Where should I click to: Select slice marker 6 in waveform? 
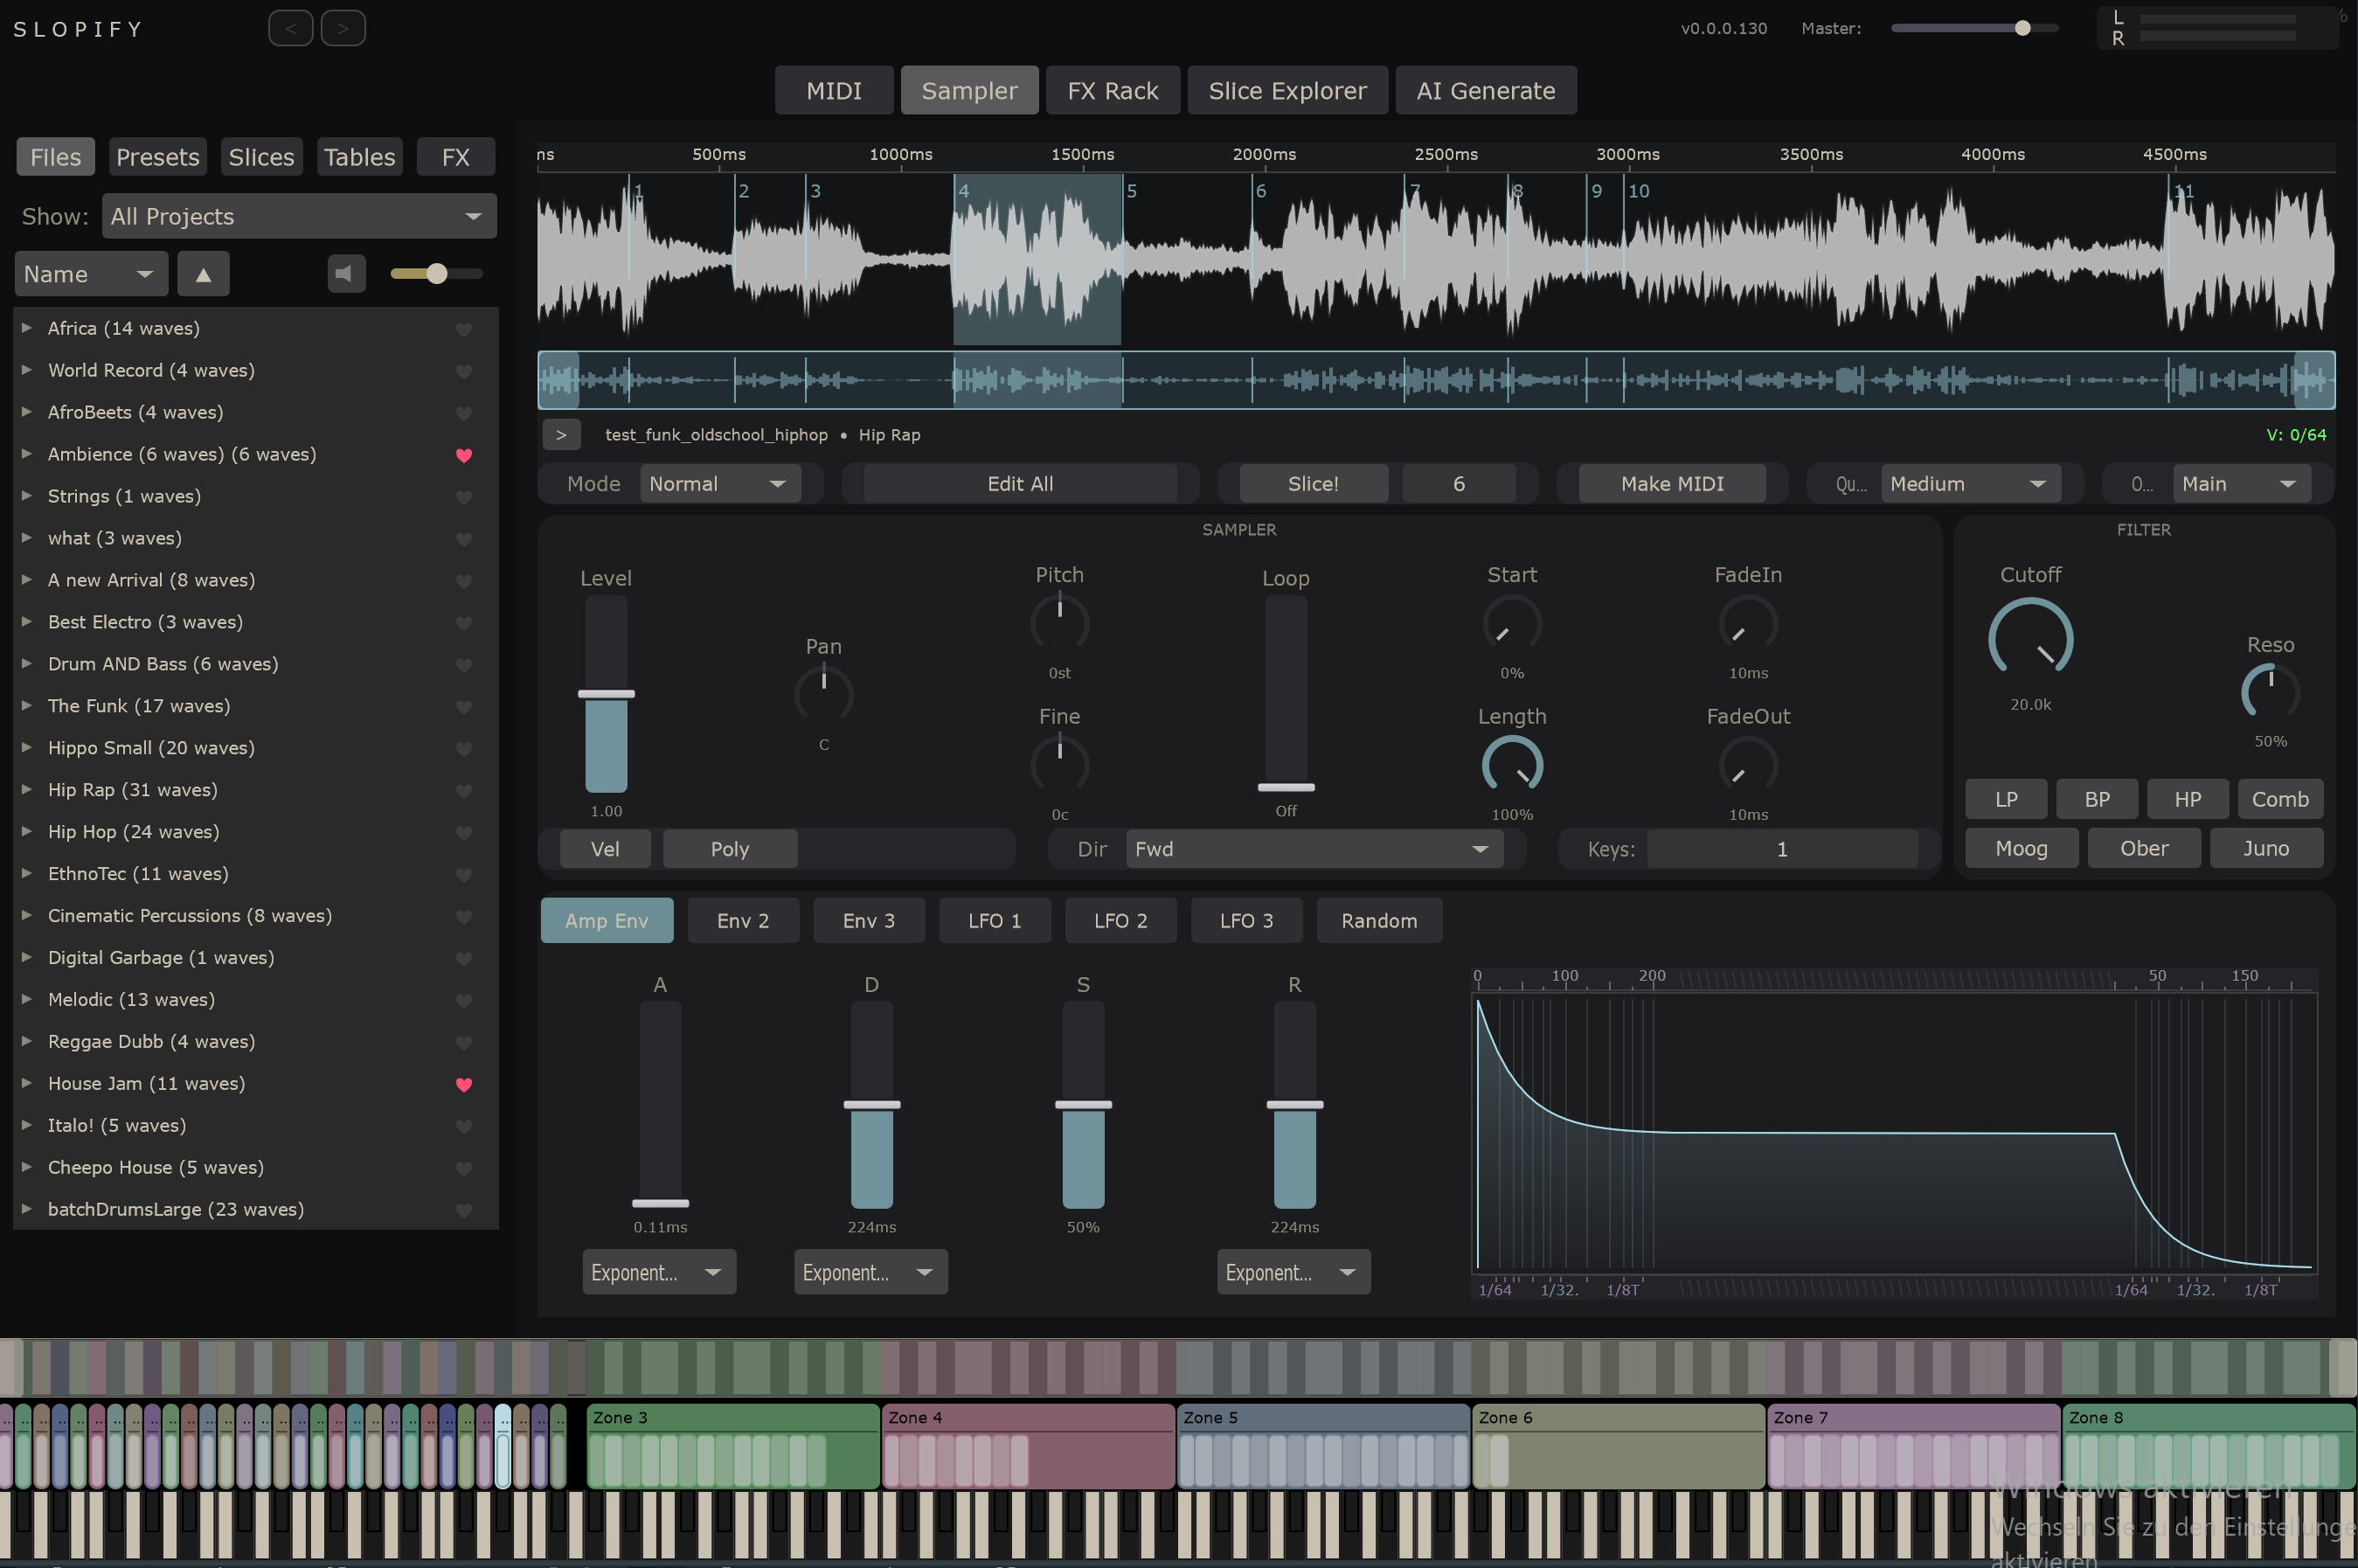click(x=1259, y=191)
